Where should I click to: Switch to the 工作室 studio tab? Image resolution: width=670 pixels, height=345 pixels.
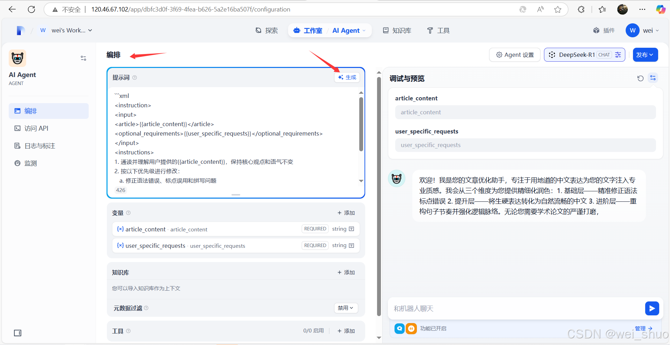(x=308, y=31)
